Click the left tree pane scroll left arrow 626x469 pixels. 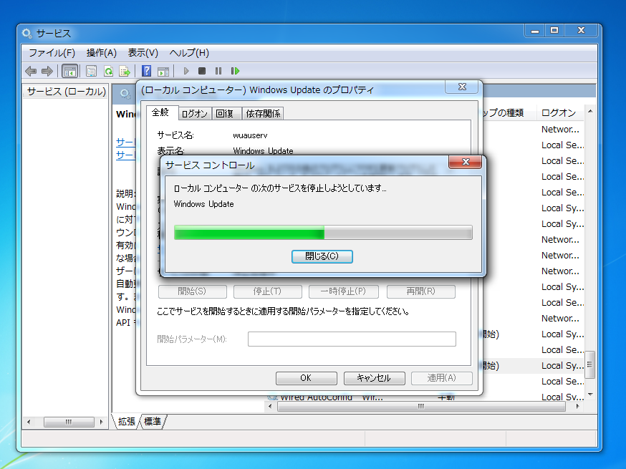click(x=29, y=422)
